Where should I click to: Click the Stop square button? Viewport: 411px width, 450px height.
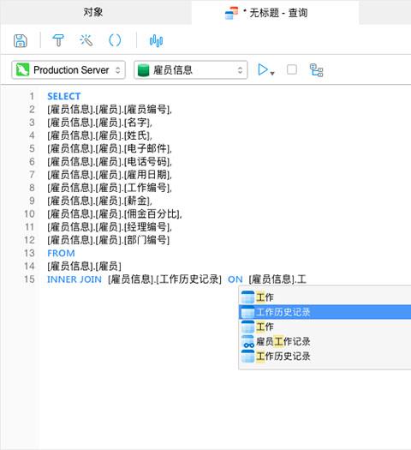point(292,69)
